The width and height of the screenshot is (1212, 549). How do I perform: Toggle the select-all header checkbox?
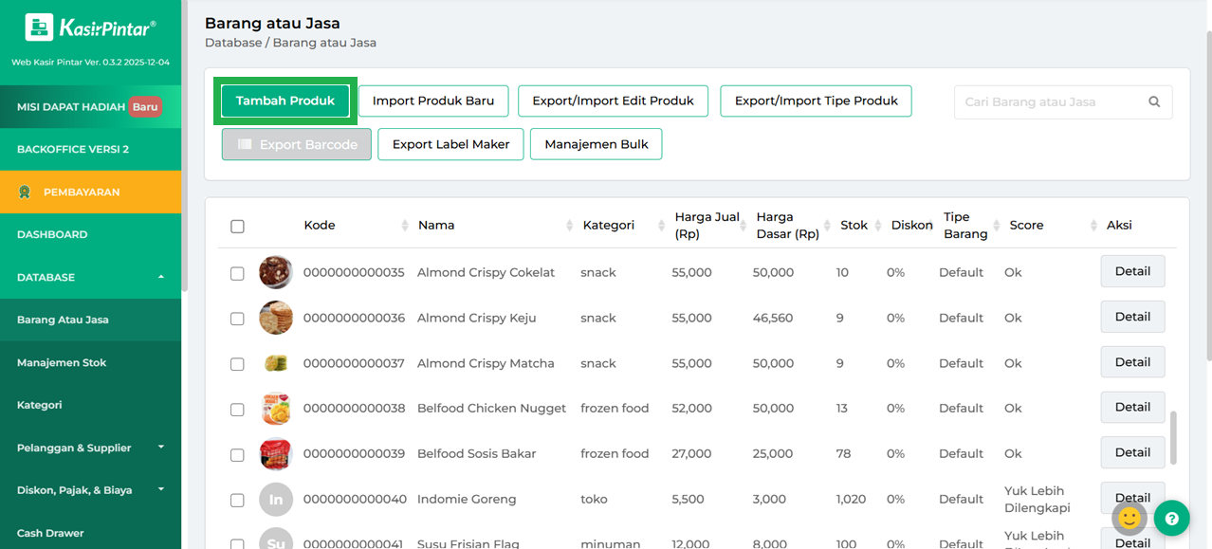coord(237,227)
